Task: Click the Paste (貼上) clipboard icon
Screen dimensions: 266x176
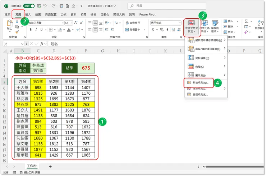Action: pyautogui.click(x=10, y=23)
